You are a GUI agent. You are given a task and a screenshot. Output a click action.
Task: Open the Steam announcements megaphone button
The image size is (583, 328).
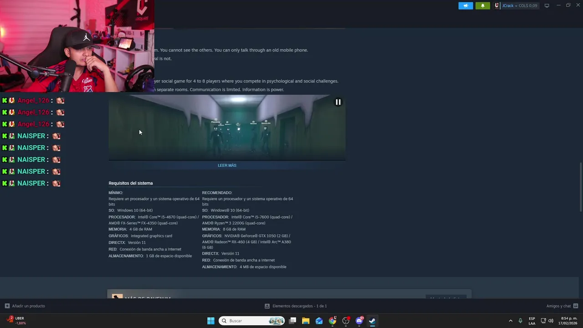tap(465, 6)
